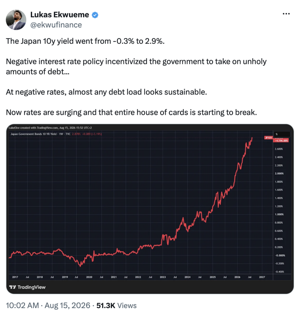Click the blue verified badge icon
Viewport: 298px width, 318px height.
click(x=95, y=15)
